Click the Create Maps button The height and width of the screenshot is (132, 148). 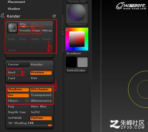coord(30,31)
